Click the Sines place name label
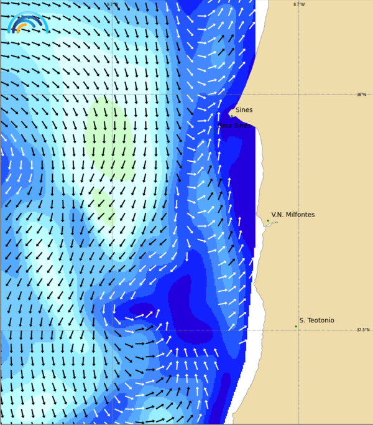 point(244,110)
